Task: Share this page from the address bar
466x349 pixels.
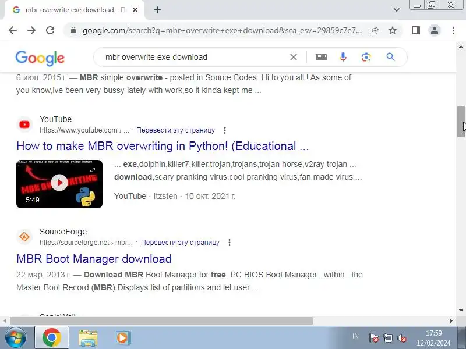Action: [374, 30]
